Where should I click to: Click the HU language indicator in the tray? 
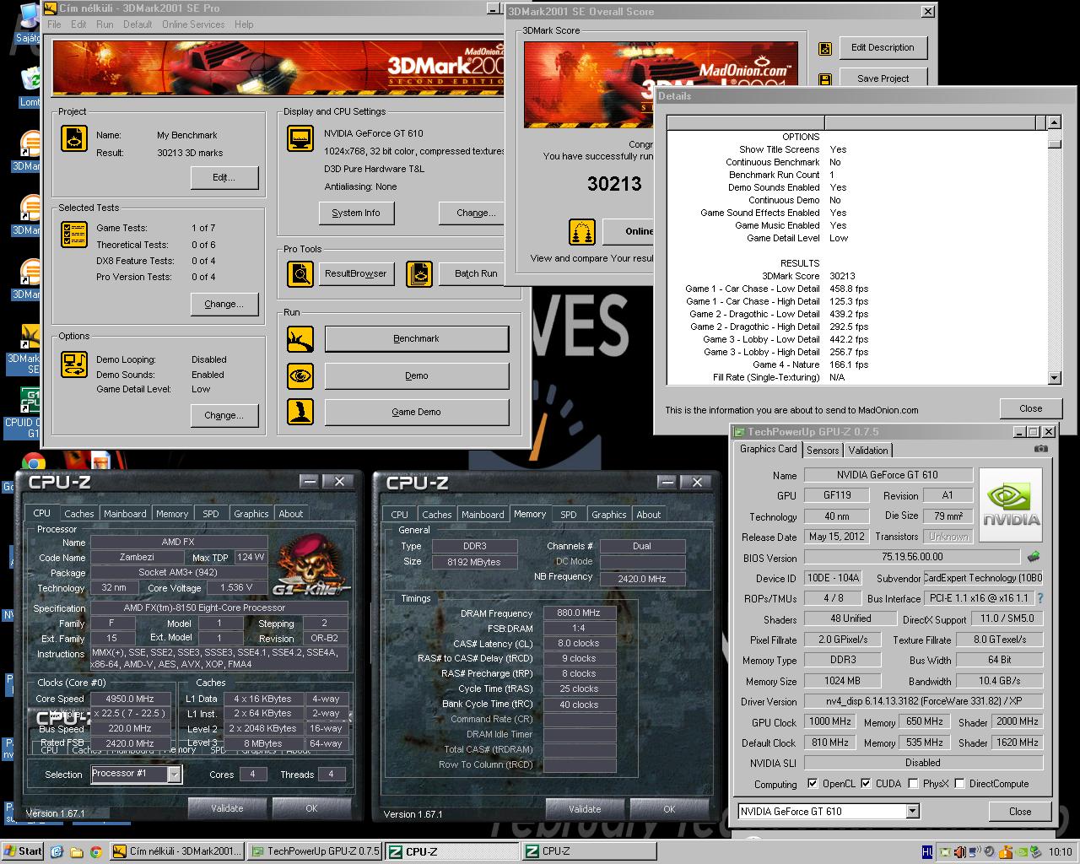pyautogui.click(x=927, y=852)
